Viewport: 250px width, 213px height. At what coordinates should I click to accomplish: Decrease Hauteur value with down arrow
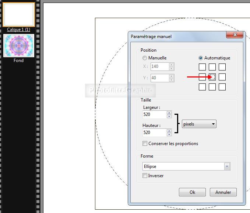point(169,134)
